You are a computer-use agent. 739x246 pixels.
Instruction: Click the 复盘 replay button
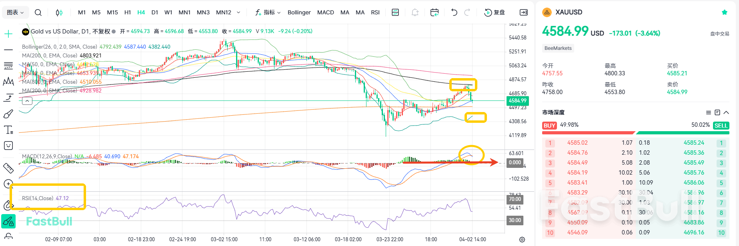[495, 12]
